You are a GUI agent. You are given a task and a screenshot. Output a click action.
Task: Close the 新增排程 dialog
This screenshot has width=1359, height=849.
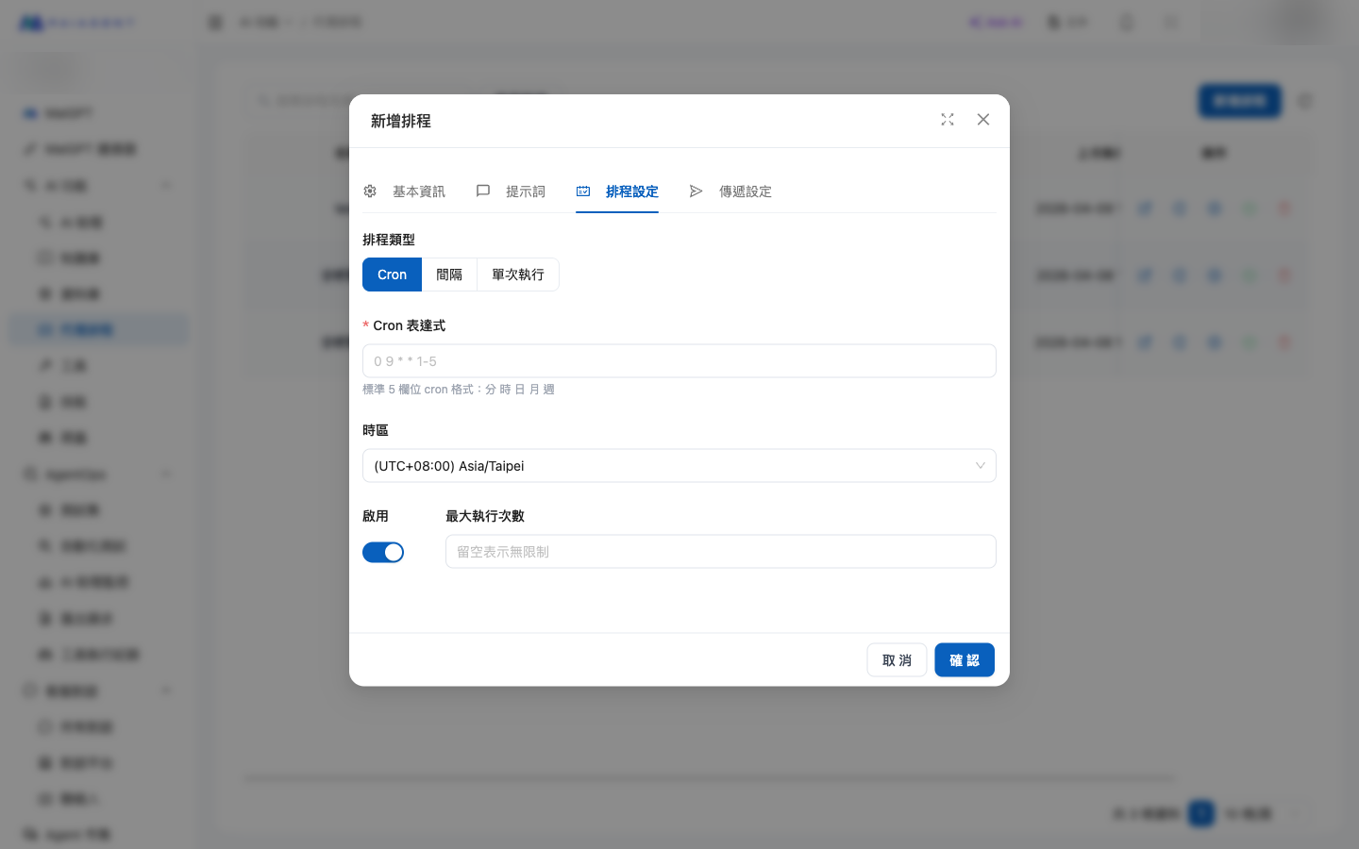983,120
